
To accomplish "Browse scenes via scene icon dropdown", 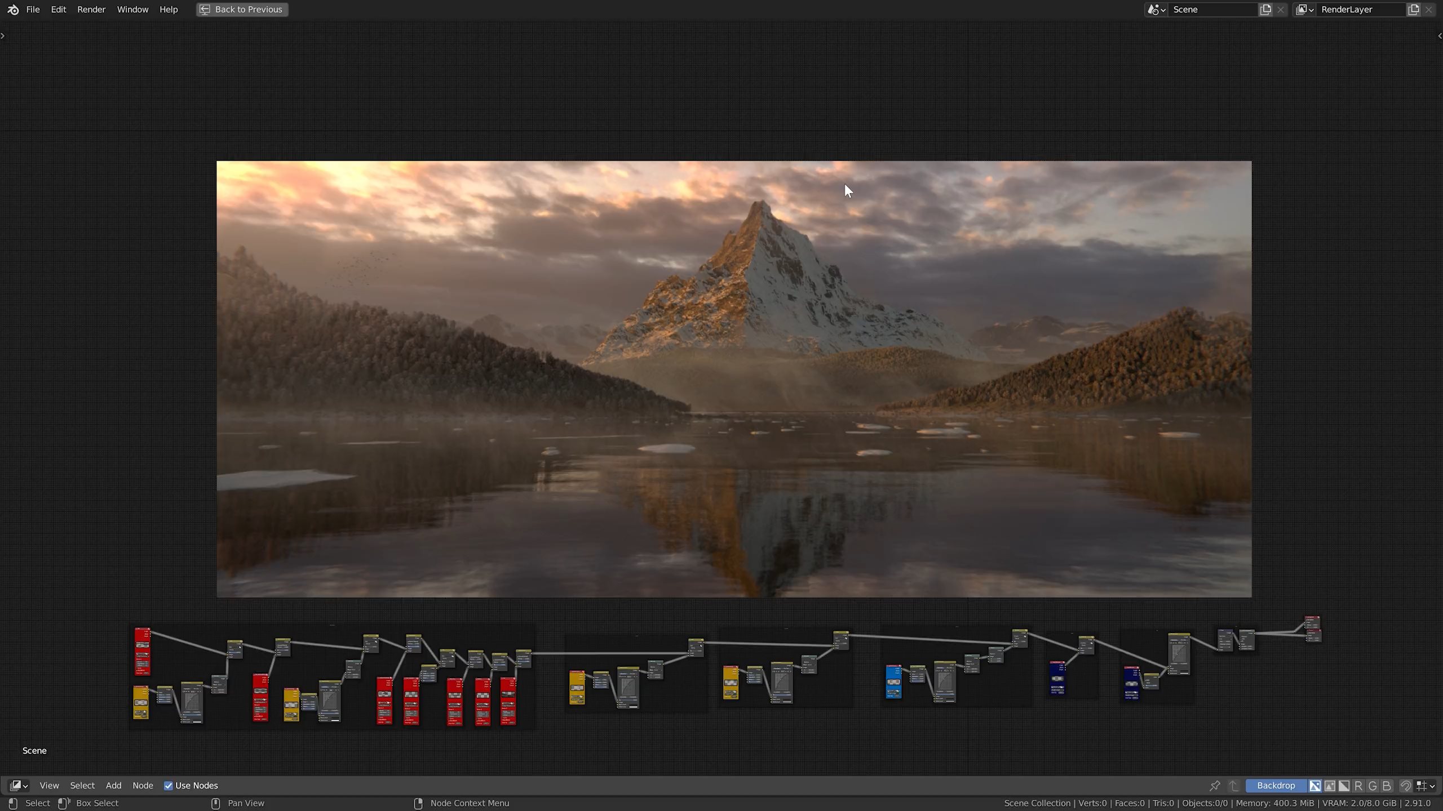I will pyautogui.click(x=1157, y=10).
